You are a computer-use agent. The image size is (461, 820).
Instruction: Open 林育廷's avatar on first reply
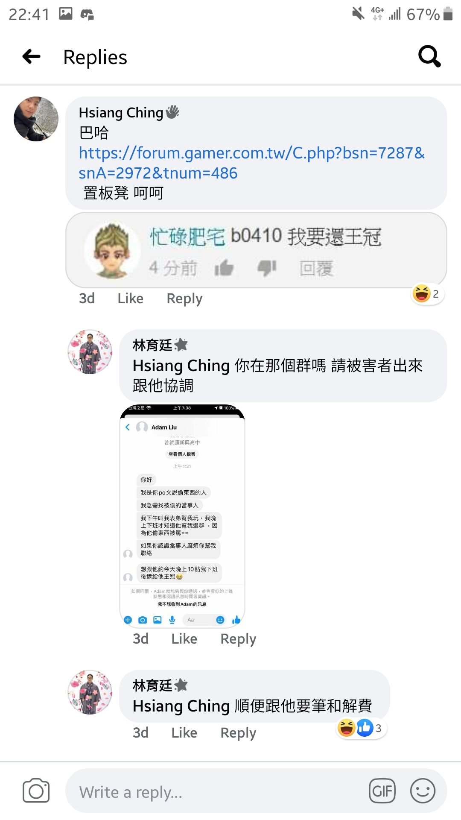(x=90, y=352)
